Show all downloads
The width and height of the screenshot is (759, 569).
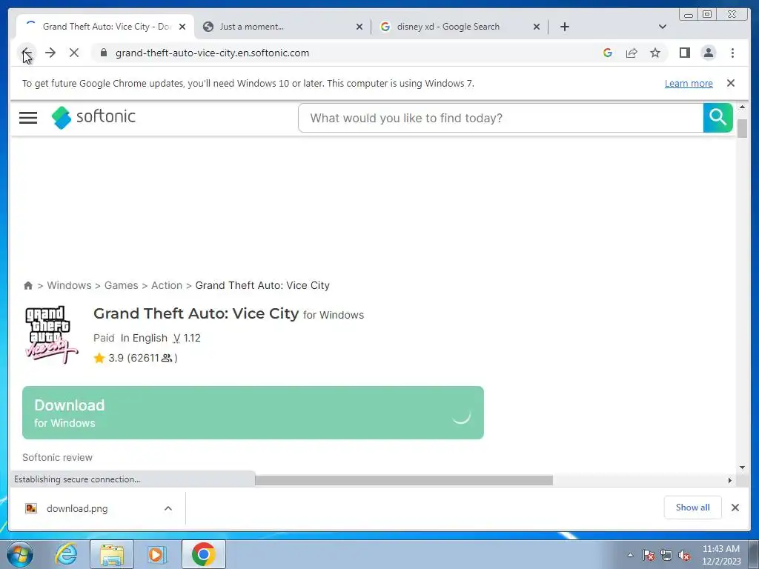click(693, 508)
